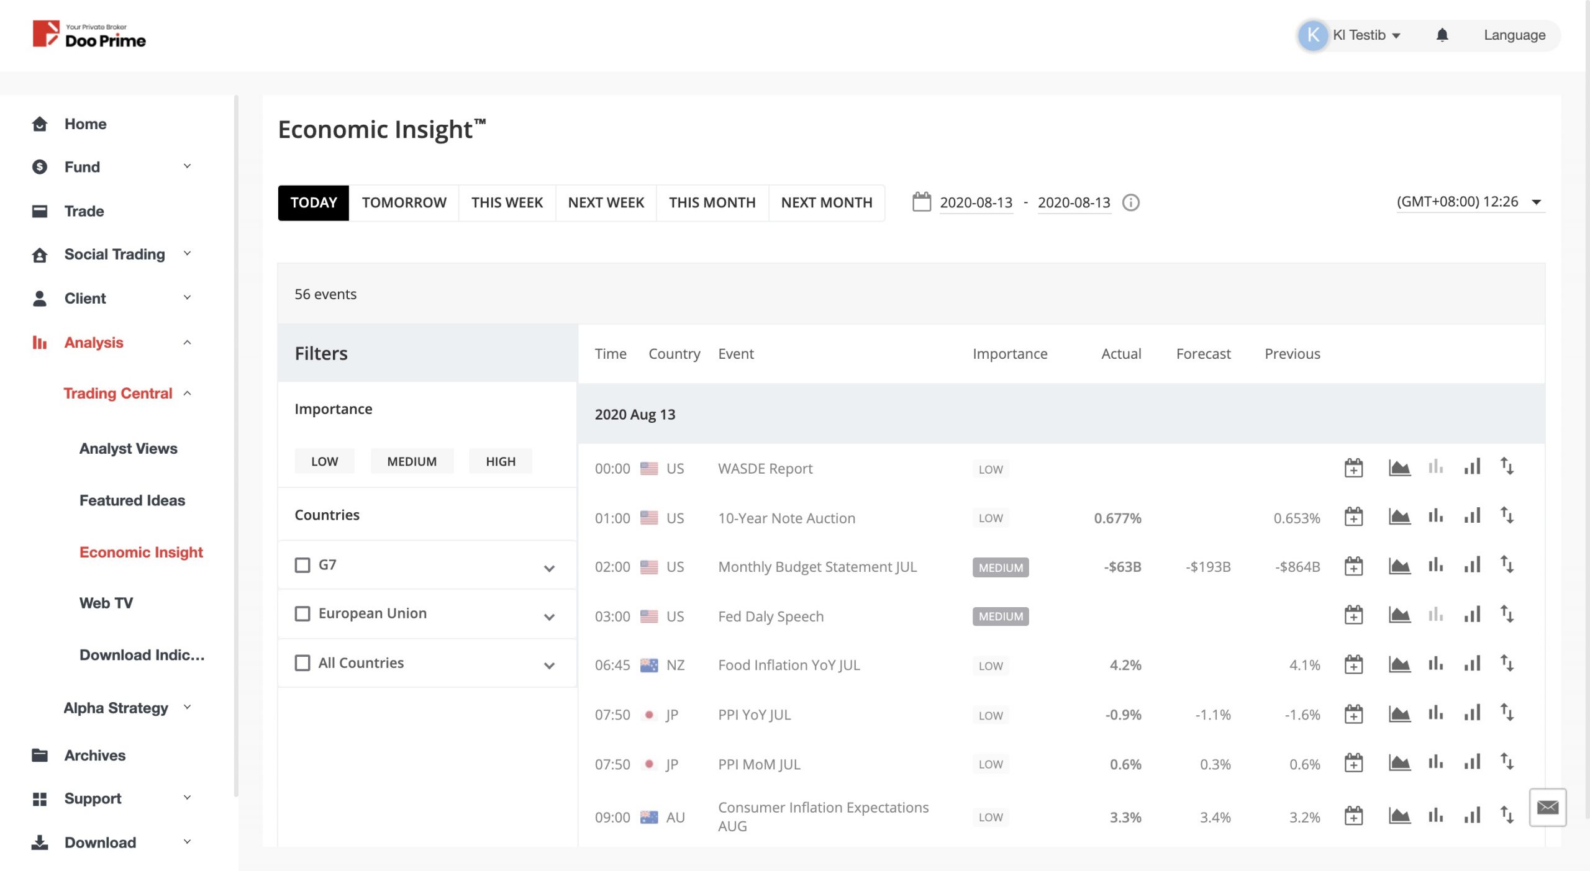Open the KI Testib account dropdown
The image size is (1590, 871).
(x=1366, y=35)
